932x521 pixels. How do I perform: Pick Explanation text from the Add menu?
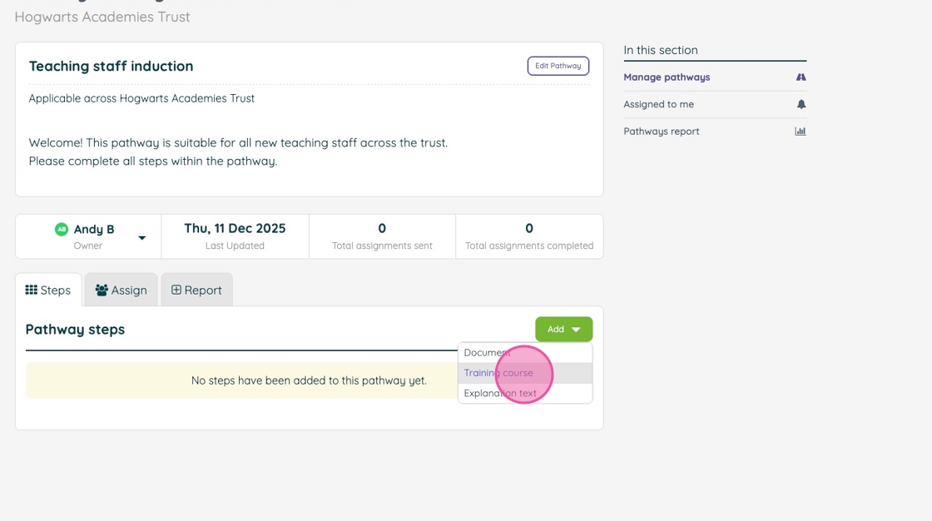click(500, 393)
